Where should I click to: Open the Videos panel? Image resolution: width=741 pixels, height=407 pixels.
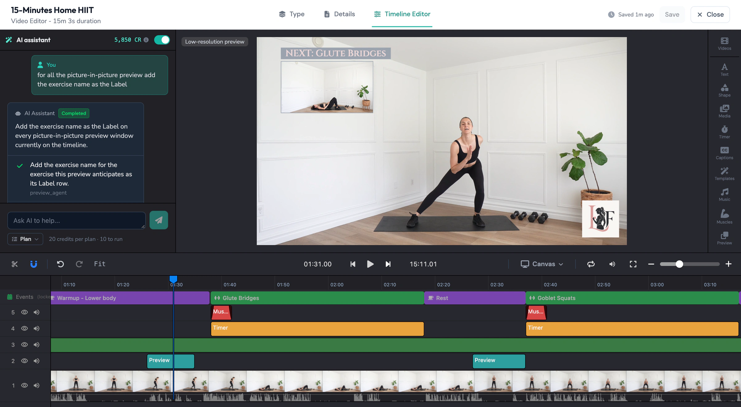724,44
